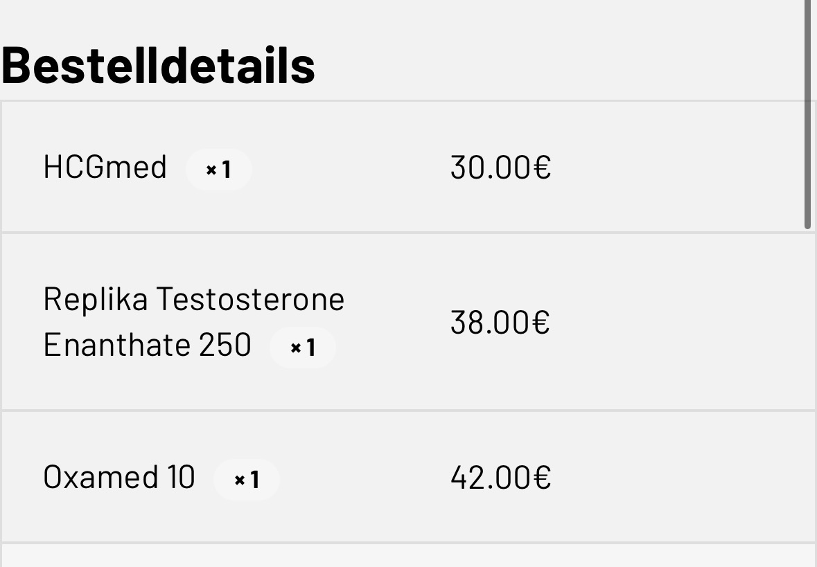Click the euro sign after 30.00
This screenshot has height=567, width=817.
point(543,168)
